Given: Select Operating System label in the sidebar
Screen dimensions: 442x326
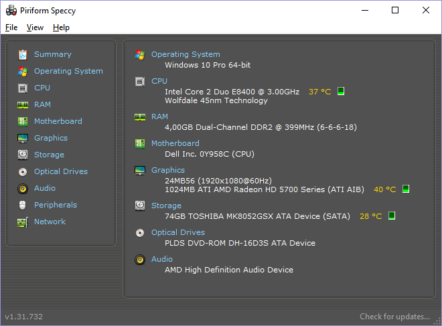Looking at the screenshot, I should 68,71.
